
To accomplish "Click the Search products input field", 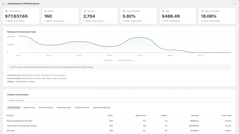I will 119,100.
